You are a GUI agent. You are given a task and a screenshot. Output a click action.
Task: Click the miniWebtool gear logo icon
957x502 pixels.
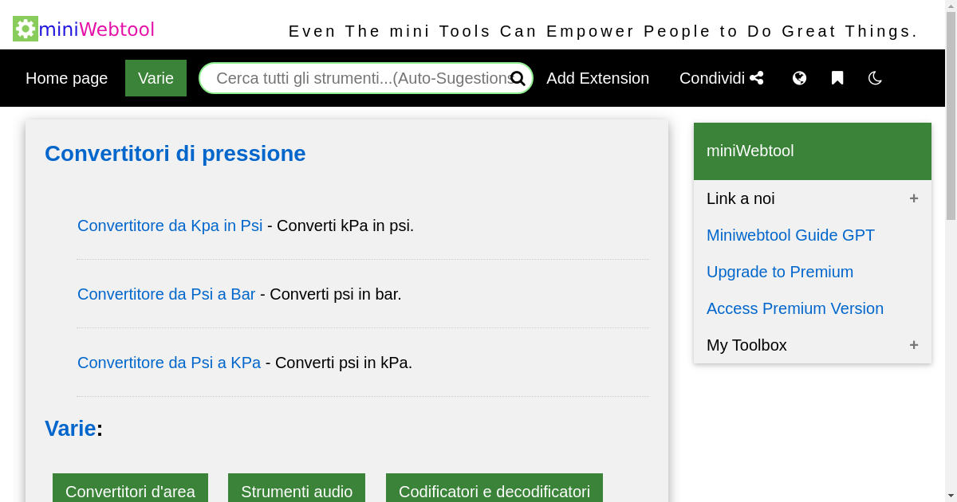pyautogui.click(x=26, y=29)
